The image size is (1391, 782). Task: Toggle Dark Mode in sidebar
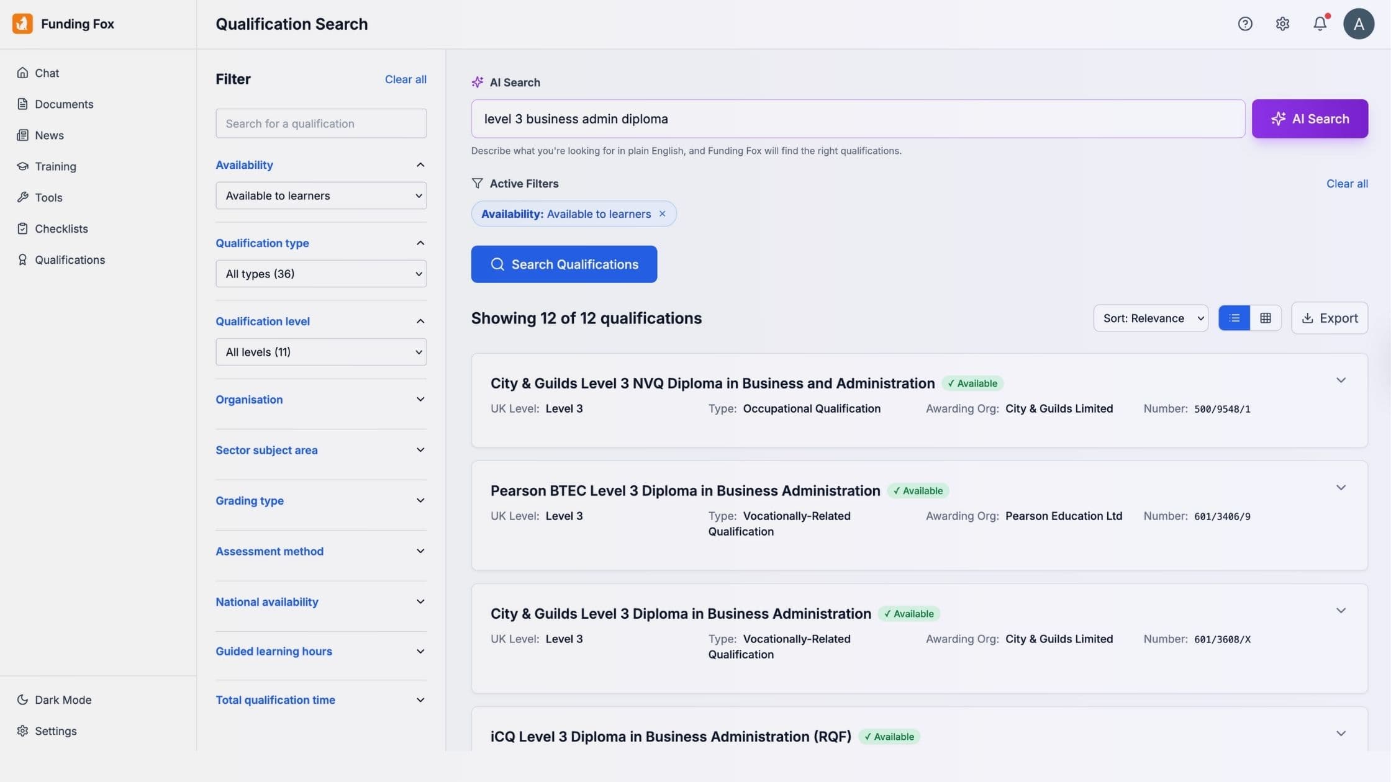pyautogui.click(x=55, y=699)
